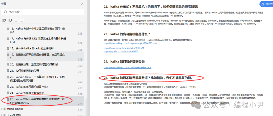
Task: Click the collapse-all bookmarks icon
Action: coord(10,20)
